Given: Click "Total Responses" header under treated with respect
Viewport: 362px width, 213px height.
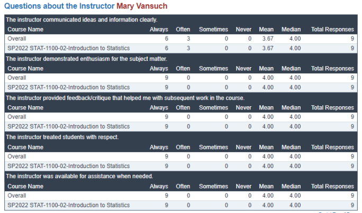Looking at the screenshot, I should [332, 146].
